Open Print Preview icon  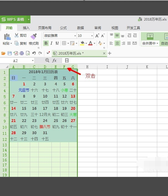tap(28, 53)
